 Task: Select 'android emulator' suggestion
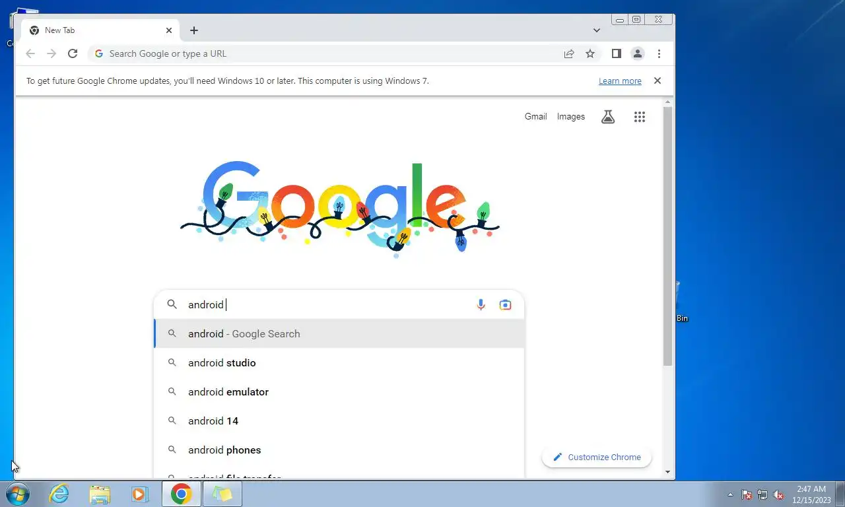[339, 391]
